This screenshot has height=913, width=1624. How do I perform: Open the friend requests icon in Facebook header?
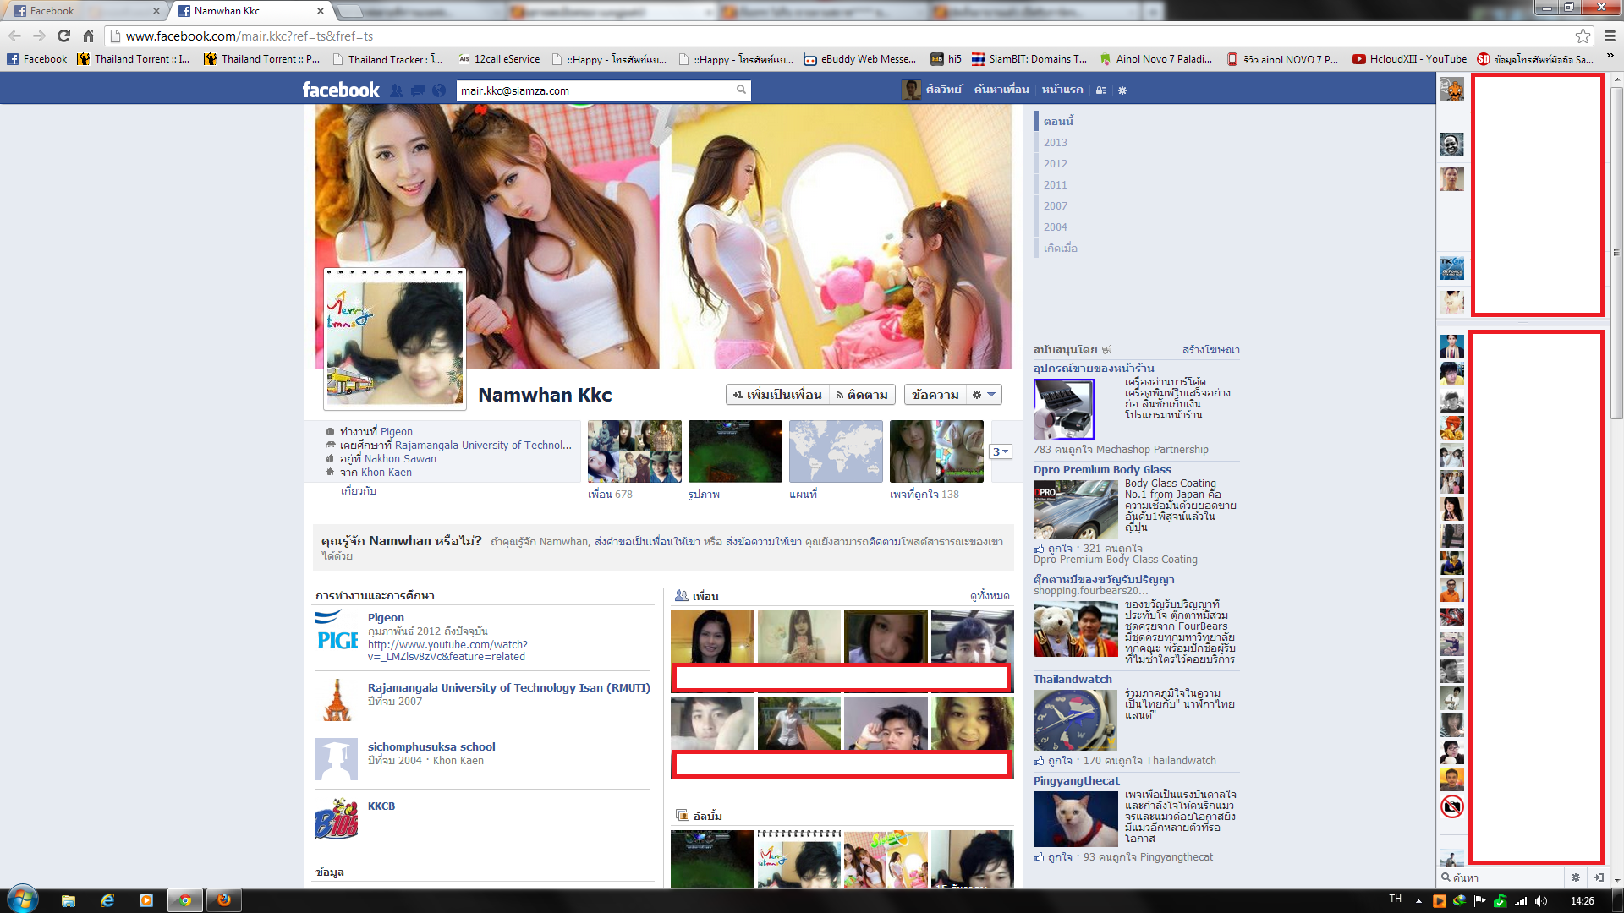[x=396, y=90]
